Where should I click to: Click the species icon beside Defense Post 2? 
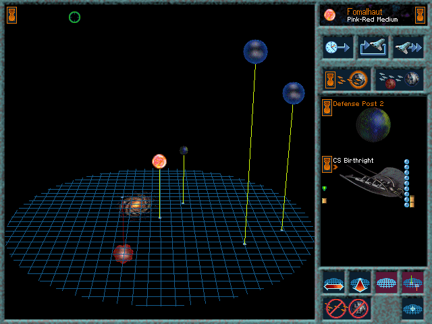327,107
